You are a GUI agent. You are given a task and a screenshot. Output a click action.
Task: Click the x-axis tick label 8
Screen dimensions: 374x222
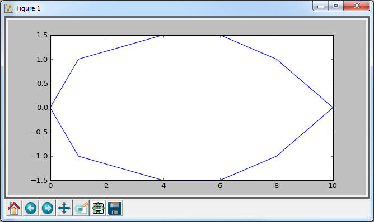(277, 186)
